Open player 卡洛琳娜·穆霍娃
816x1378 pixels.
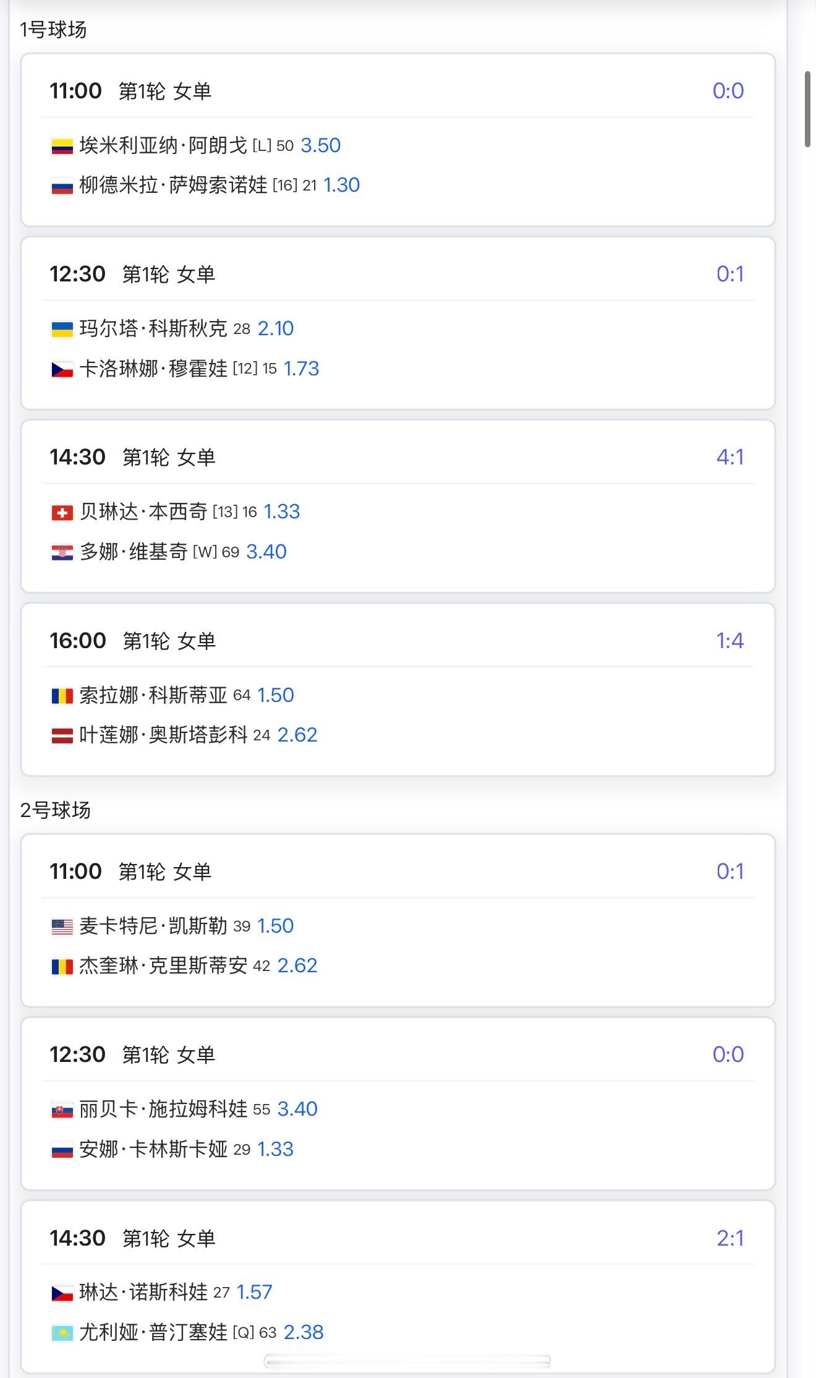pyautogui.click(x=153, y=369)
